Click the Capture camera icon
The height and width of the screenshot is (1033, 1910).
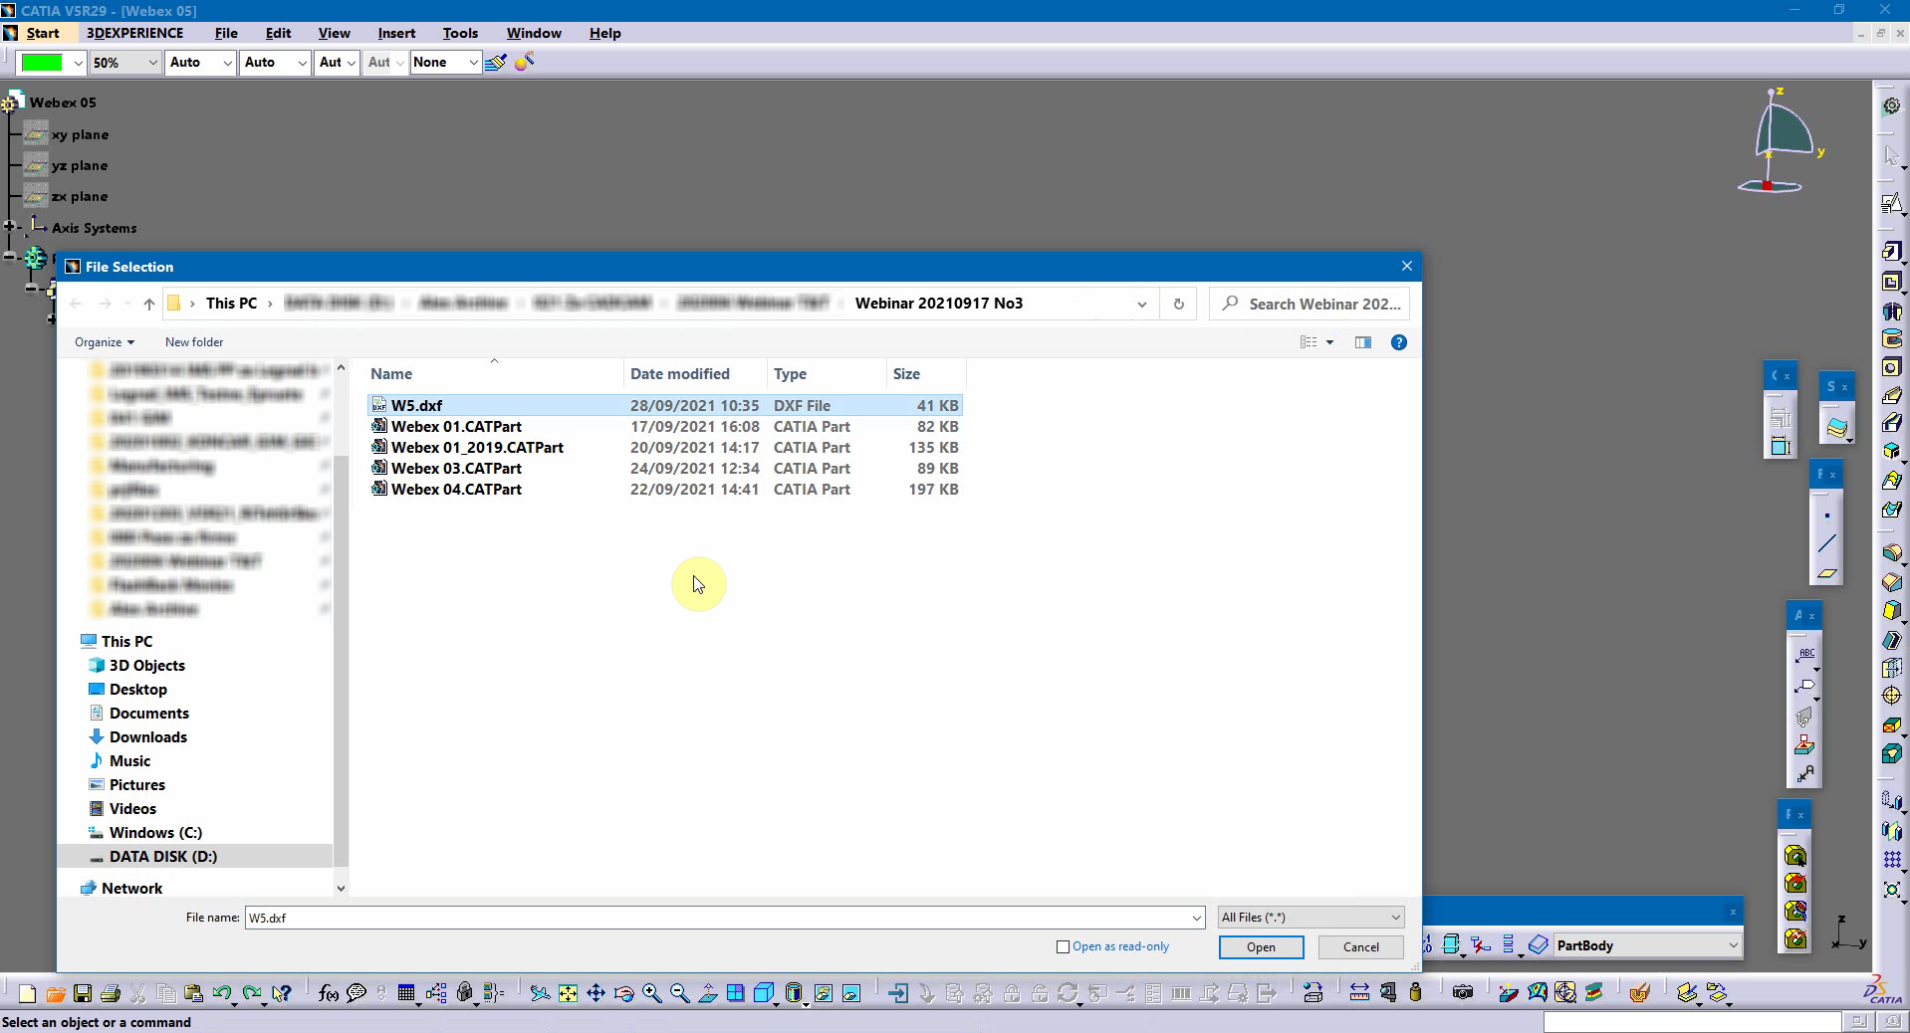[1462, 993]
